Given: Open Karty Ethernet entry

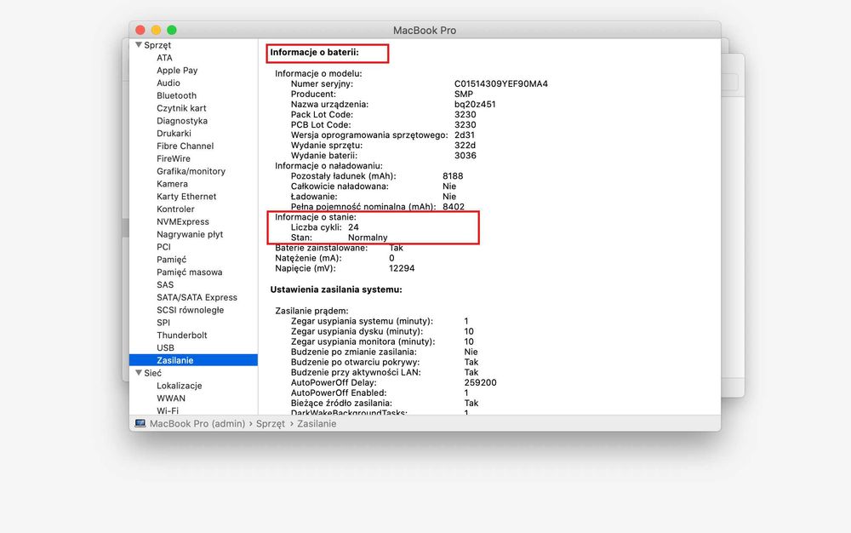Looking at the screenshot, I should click(186, 197).
